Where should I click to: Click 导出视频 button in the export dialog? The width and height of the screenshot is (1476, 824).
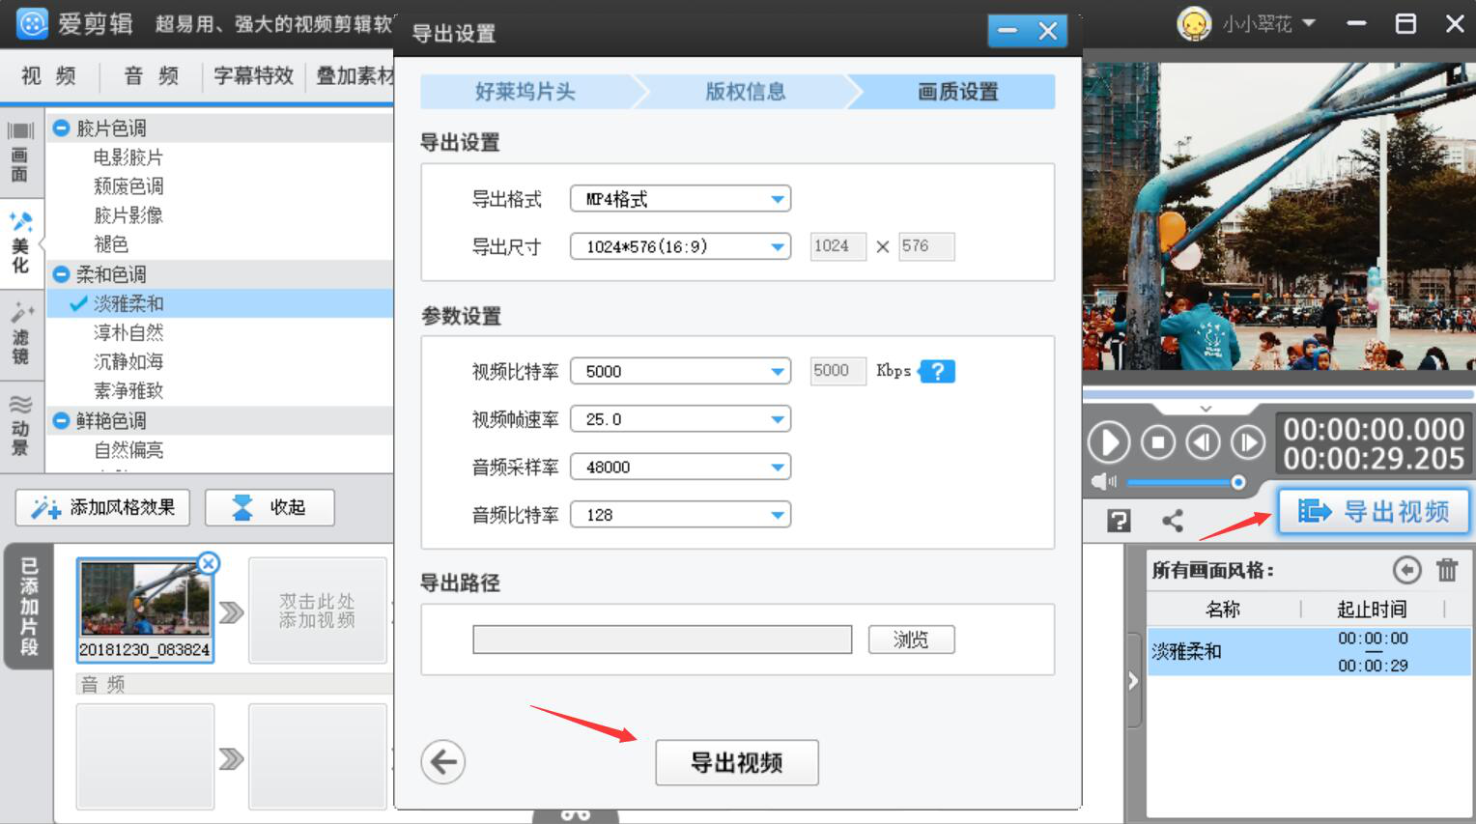click(737, 762)
